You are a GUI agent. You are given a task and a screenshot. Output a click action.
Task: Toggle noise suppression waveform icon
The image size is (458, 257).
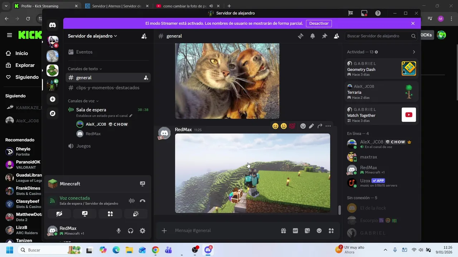click(x=132, y=201)
